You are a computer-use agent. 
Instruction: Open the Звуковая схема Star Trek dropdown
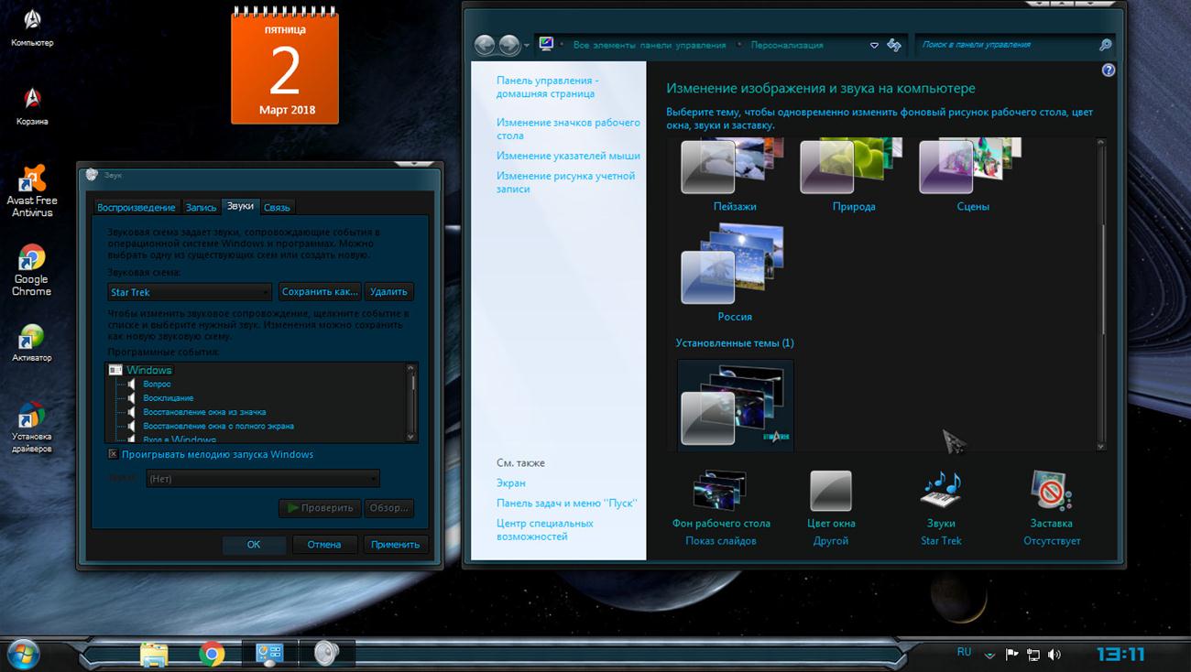click(190, 292)
